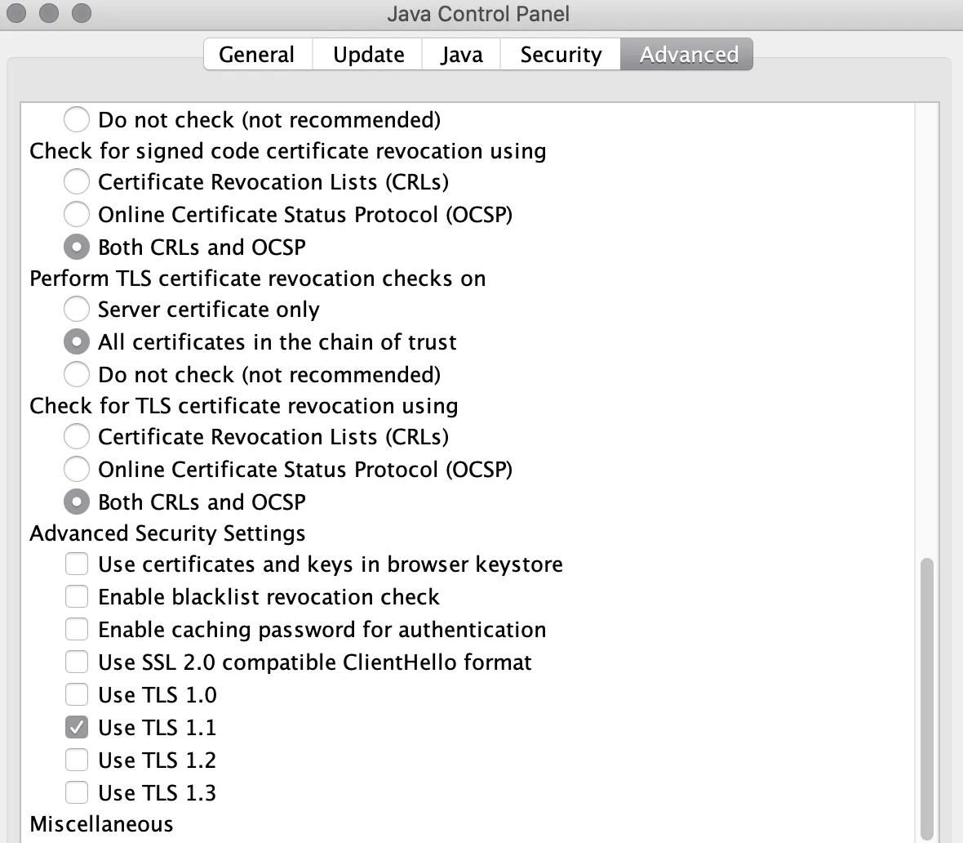The height and width of the screenshot is (843, 963).
Task: Go to the Security tab
Action: coord(561,55)
